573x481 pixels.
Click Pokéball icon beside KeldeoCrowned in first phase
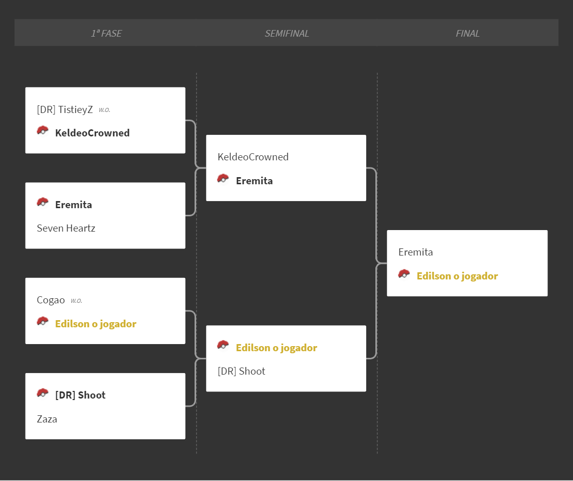point(43,130)
